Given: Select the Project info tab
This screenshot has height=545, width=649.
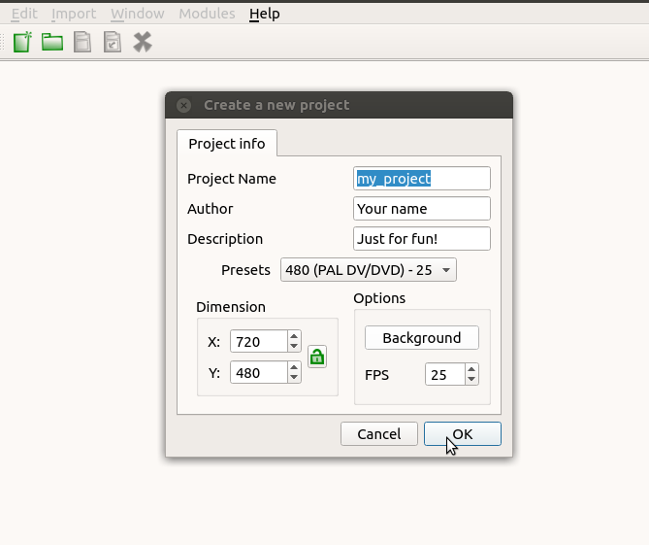Looking at the screenshot, I should point(227,144).
